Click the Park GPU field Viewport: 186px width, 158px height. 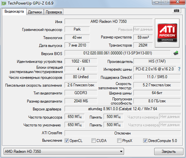[77, 29]
